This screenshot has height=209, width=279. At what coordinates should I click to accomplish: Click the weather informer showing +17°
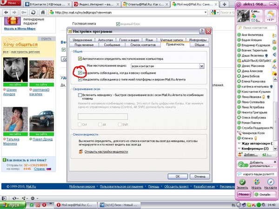(x=271, y=16)
